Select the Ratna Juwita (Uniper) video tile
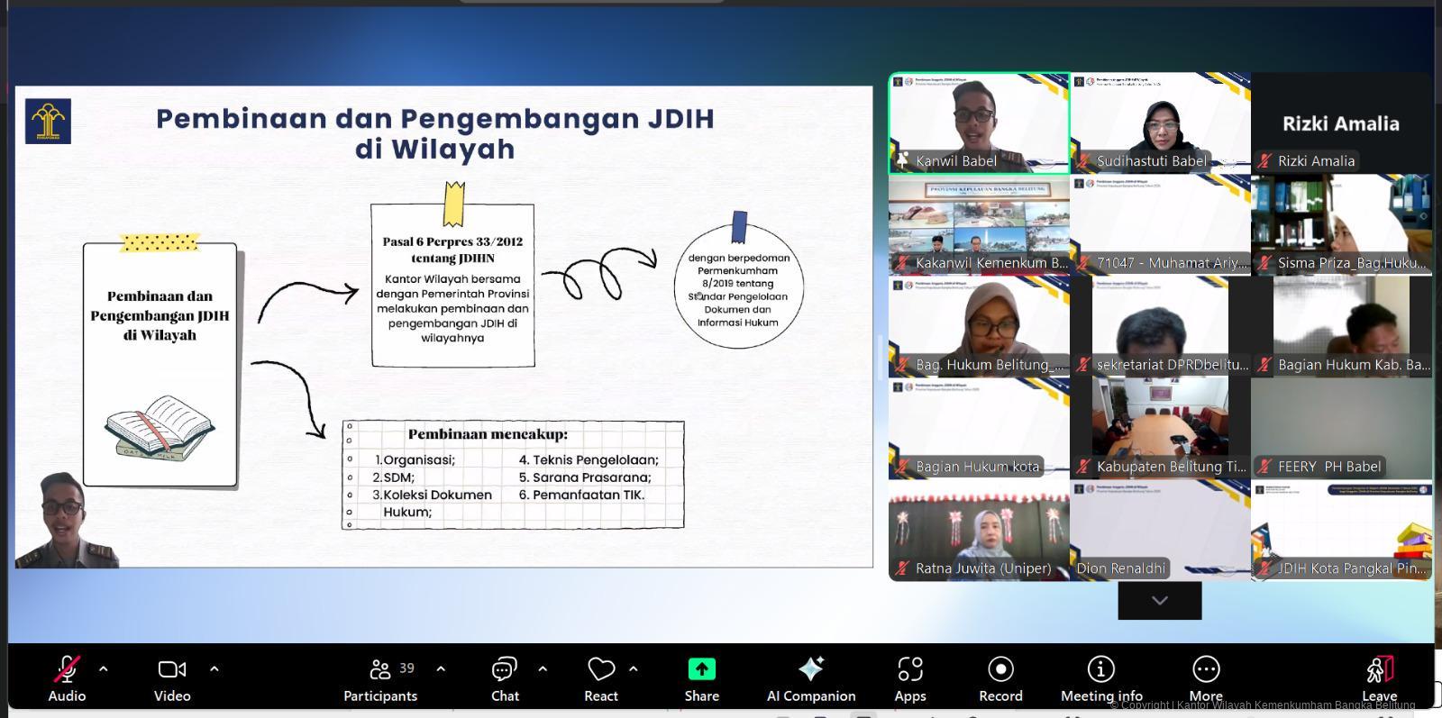This screenshot has height=718, width=1442. pyautogui.click(x=979, y=531)
